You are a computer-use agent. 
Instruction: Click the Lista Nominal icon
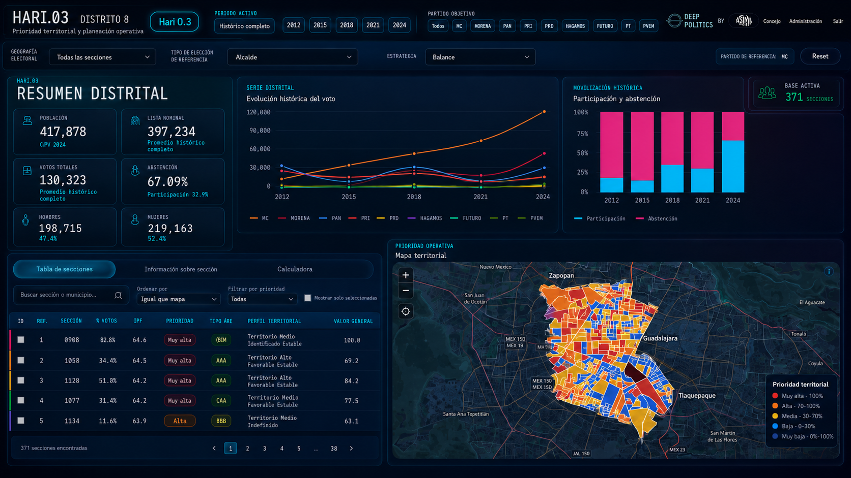(x=135, y=120)
